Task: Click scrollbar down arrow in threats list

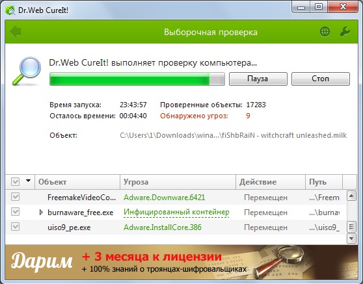Action: tap(352, 239)
